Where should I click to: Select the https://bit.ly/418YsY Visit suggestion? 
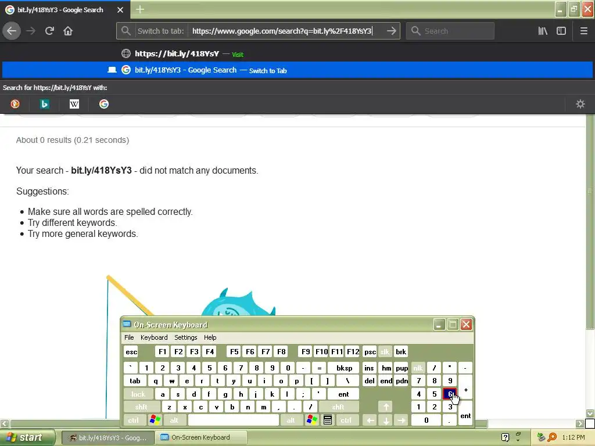(x=297, y=54)
